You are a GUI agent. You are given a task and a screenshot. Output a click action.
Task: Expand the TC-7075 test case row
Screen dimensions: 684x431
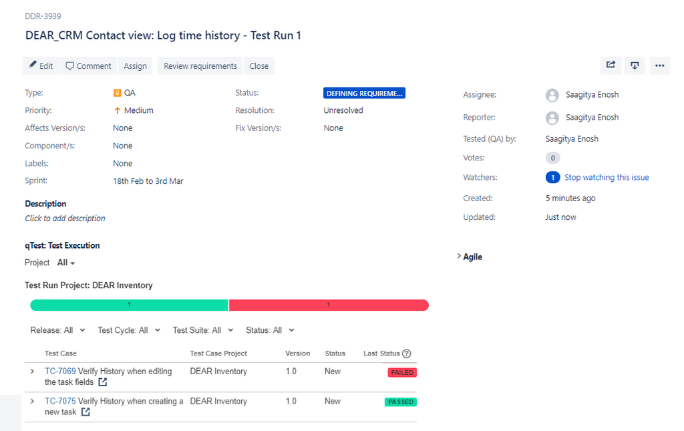tap(32, 401)
